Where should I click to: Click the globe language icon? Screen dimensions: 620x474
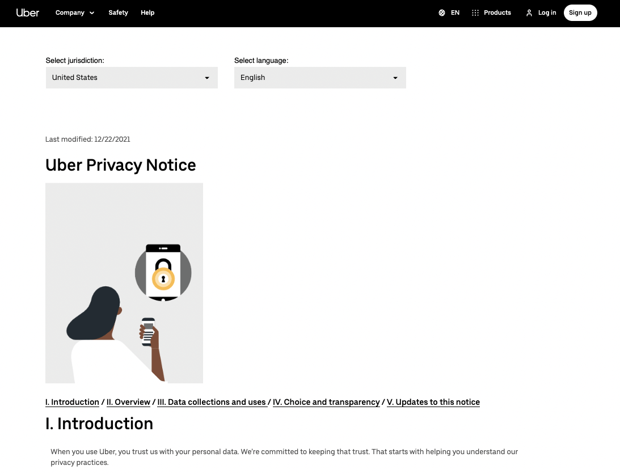(x=442, y=12)
